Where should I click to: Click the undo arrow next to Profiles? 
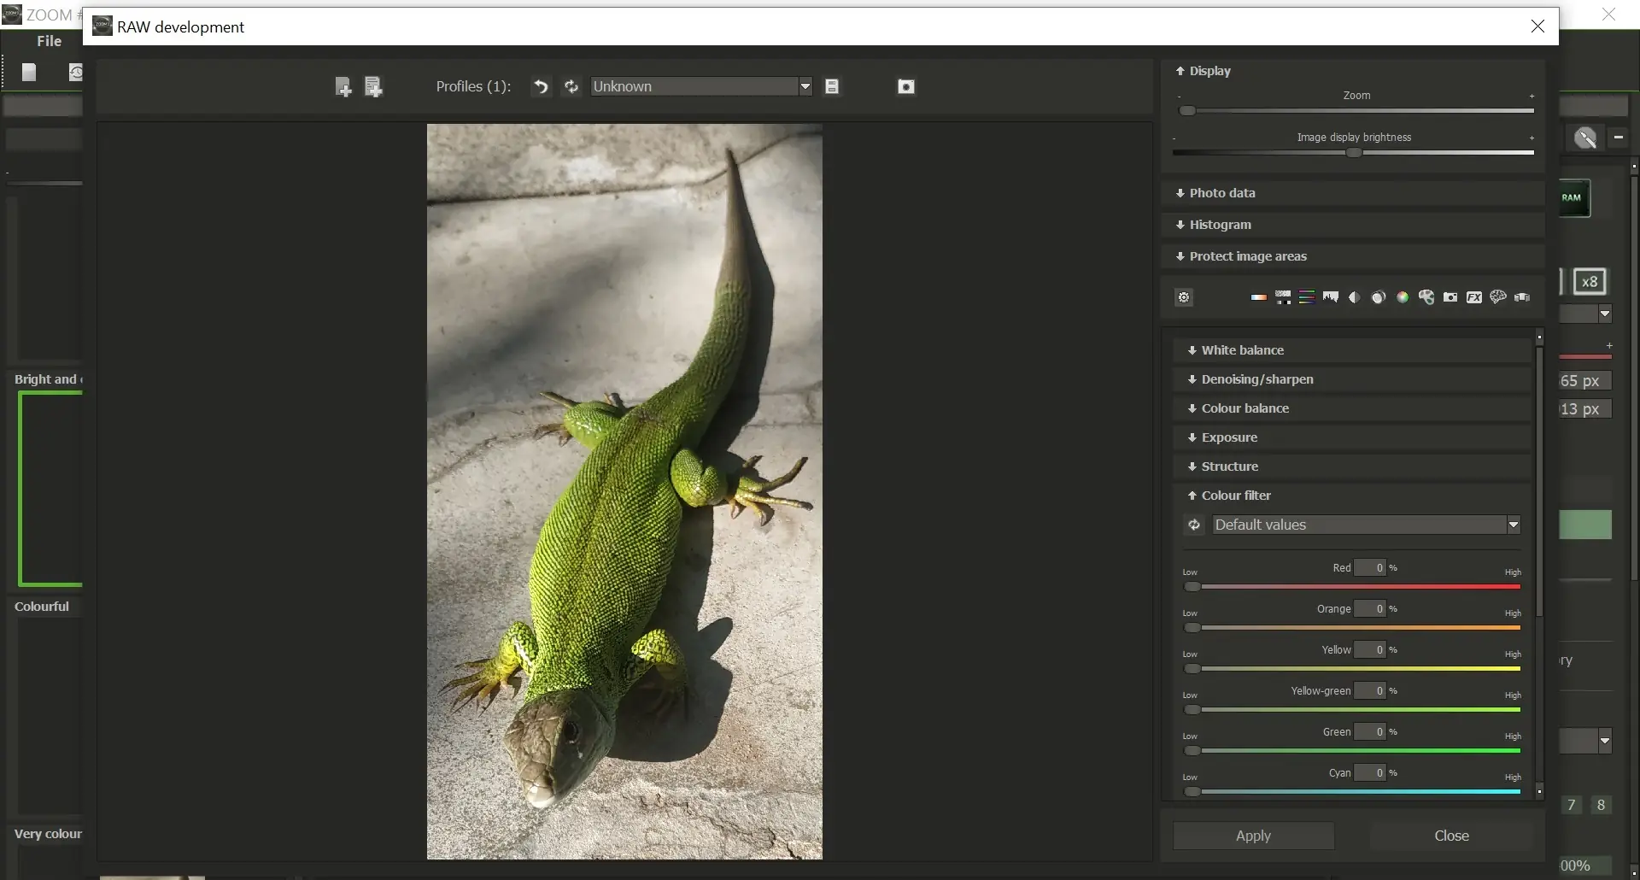pos(541,86)
